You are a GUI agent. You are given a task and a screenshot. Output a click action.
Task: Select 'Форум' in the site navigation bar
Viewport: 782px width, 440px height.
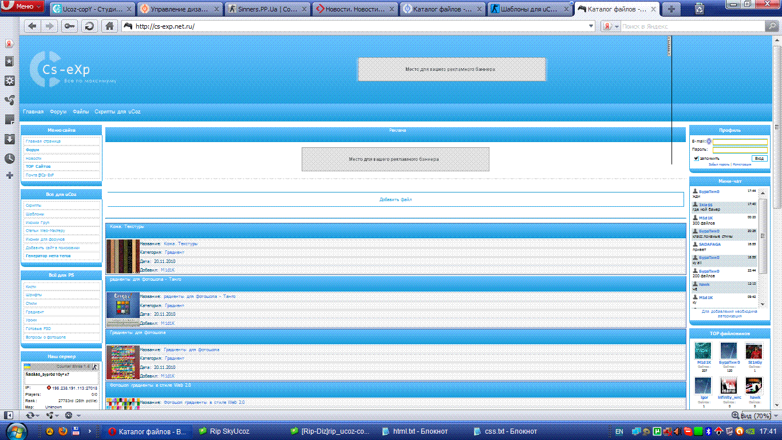58,112
